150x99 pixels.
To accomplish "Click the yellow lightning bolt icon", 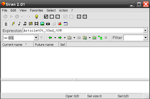I will [13, 23].
